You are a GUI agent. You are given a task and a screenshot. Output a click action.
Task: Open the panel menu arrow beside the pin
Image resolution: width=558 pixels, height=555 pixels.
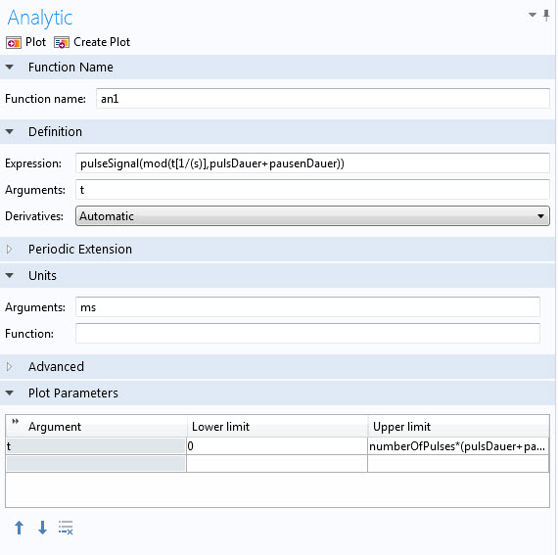[x=533, y=15]
